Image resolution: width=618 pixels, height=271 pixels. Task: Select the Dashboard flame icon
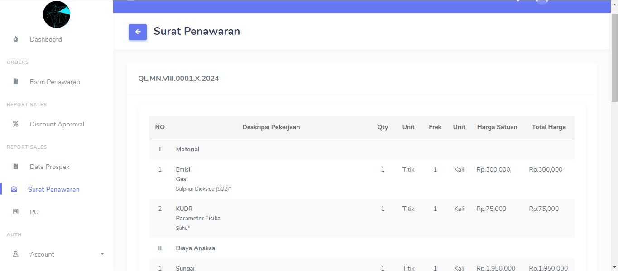point(15,39)
